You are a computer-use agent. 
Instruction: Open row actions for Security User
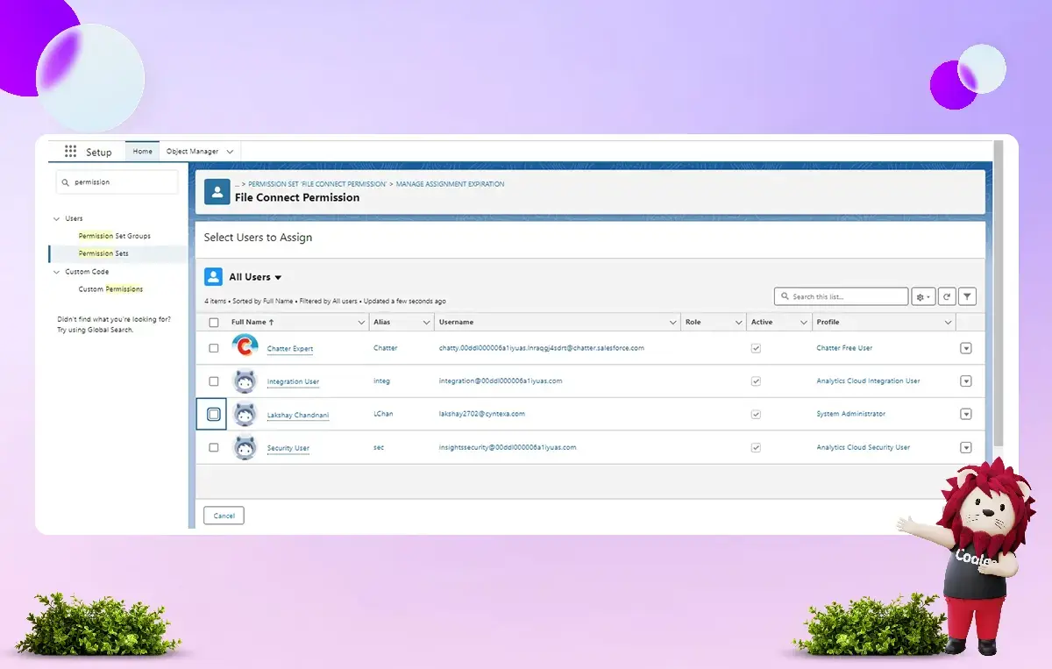pos(966,447)
